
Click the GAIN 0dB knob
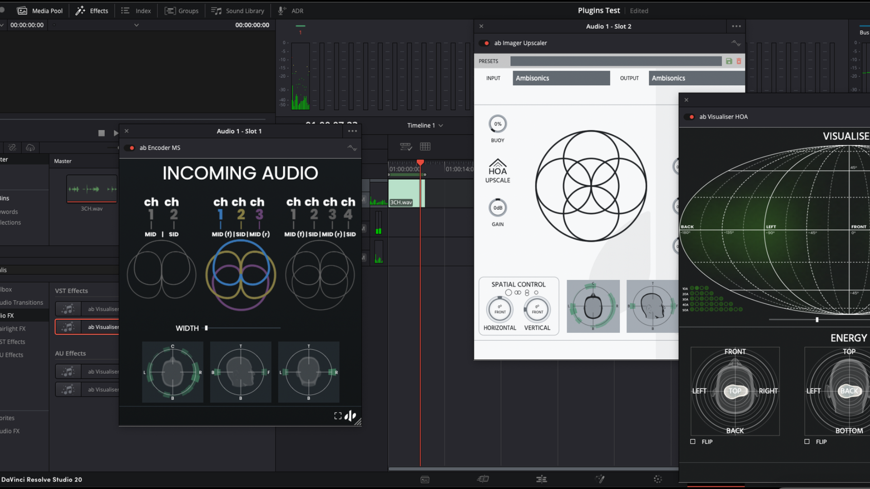pos(498,208)
